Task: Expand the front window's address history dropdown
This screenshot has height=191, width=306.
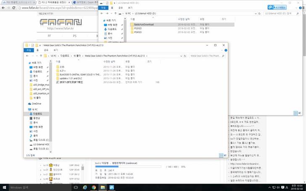Action: click(181, 56)
